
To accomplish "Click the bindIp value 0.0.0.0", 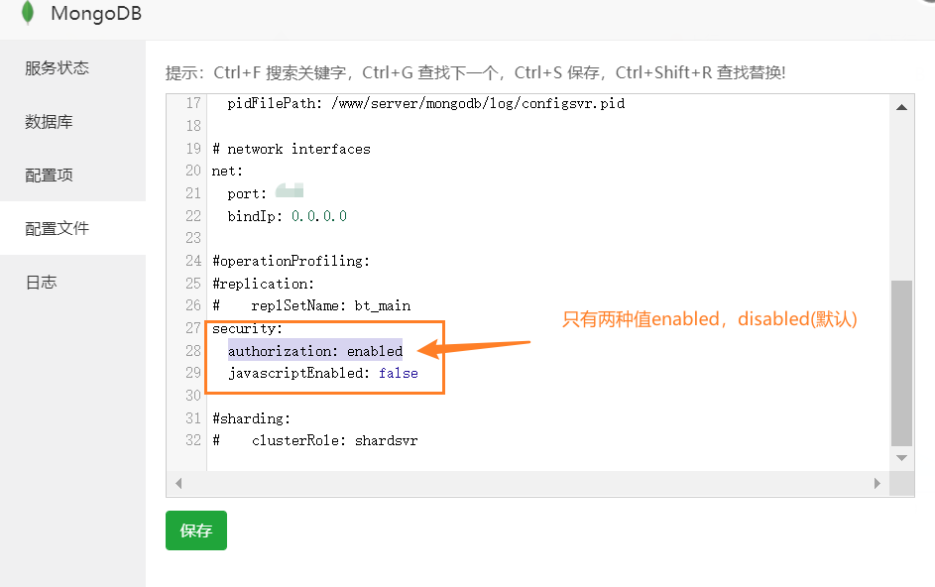I will [319, 216].
